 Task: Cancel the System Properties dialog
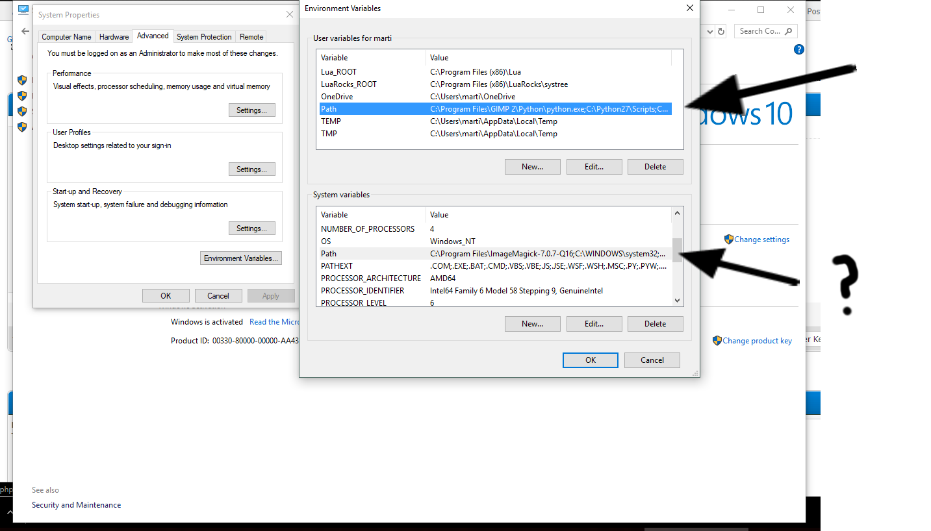[x=218, y=296]
